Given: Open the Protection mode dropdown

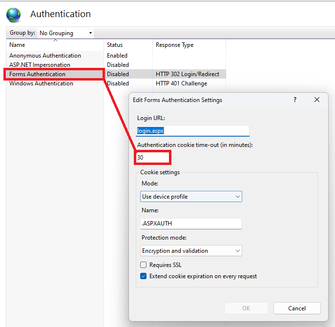Looking at the screenshot, I should pos(190,251).
